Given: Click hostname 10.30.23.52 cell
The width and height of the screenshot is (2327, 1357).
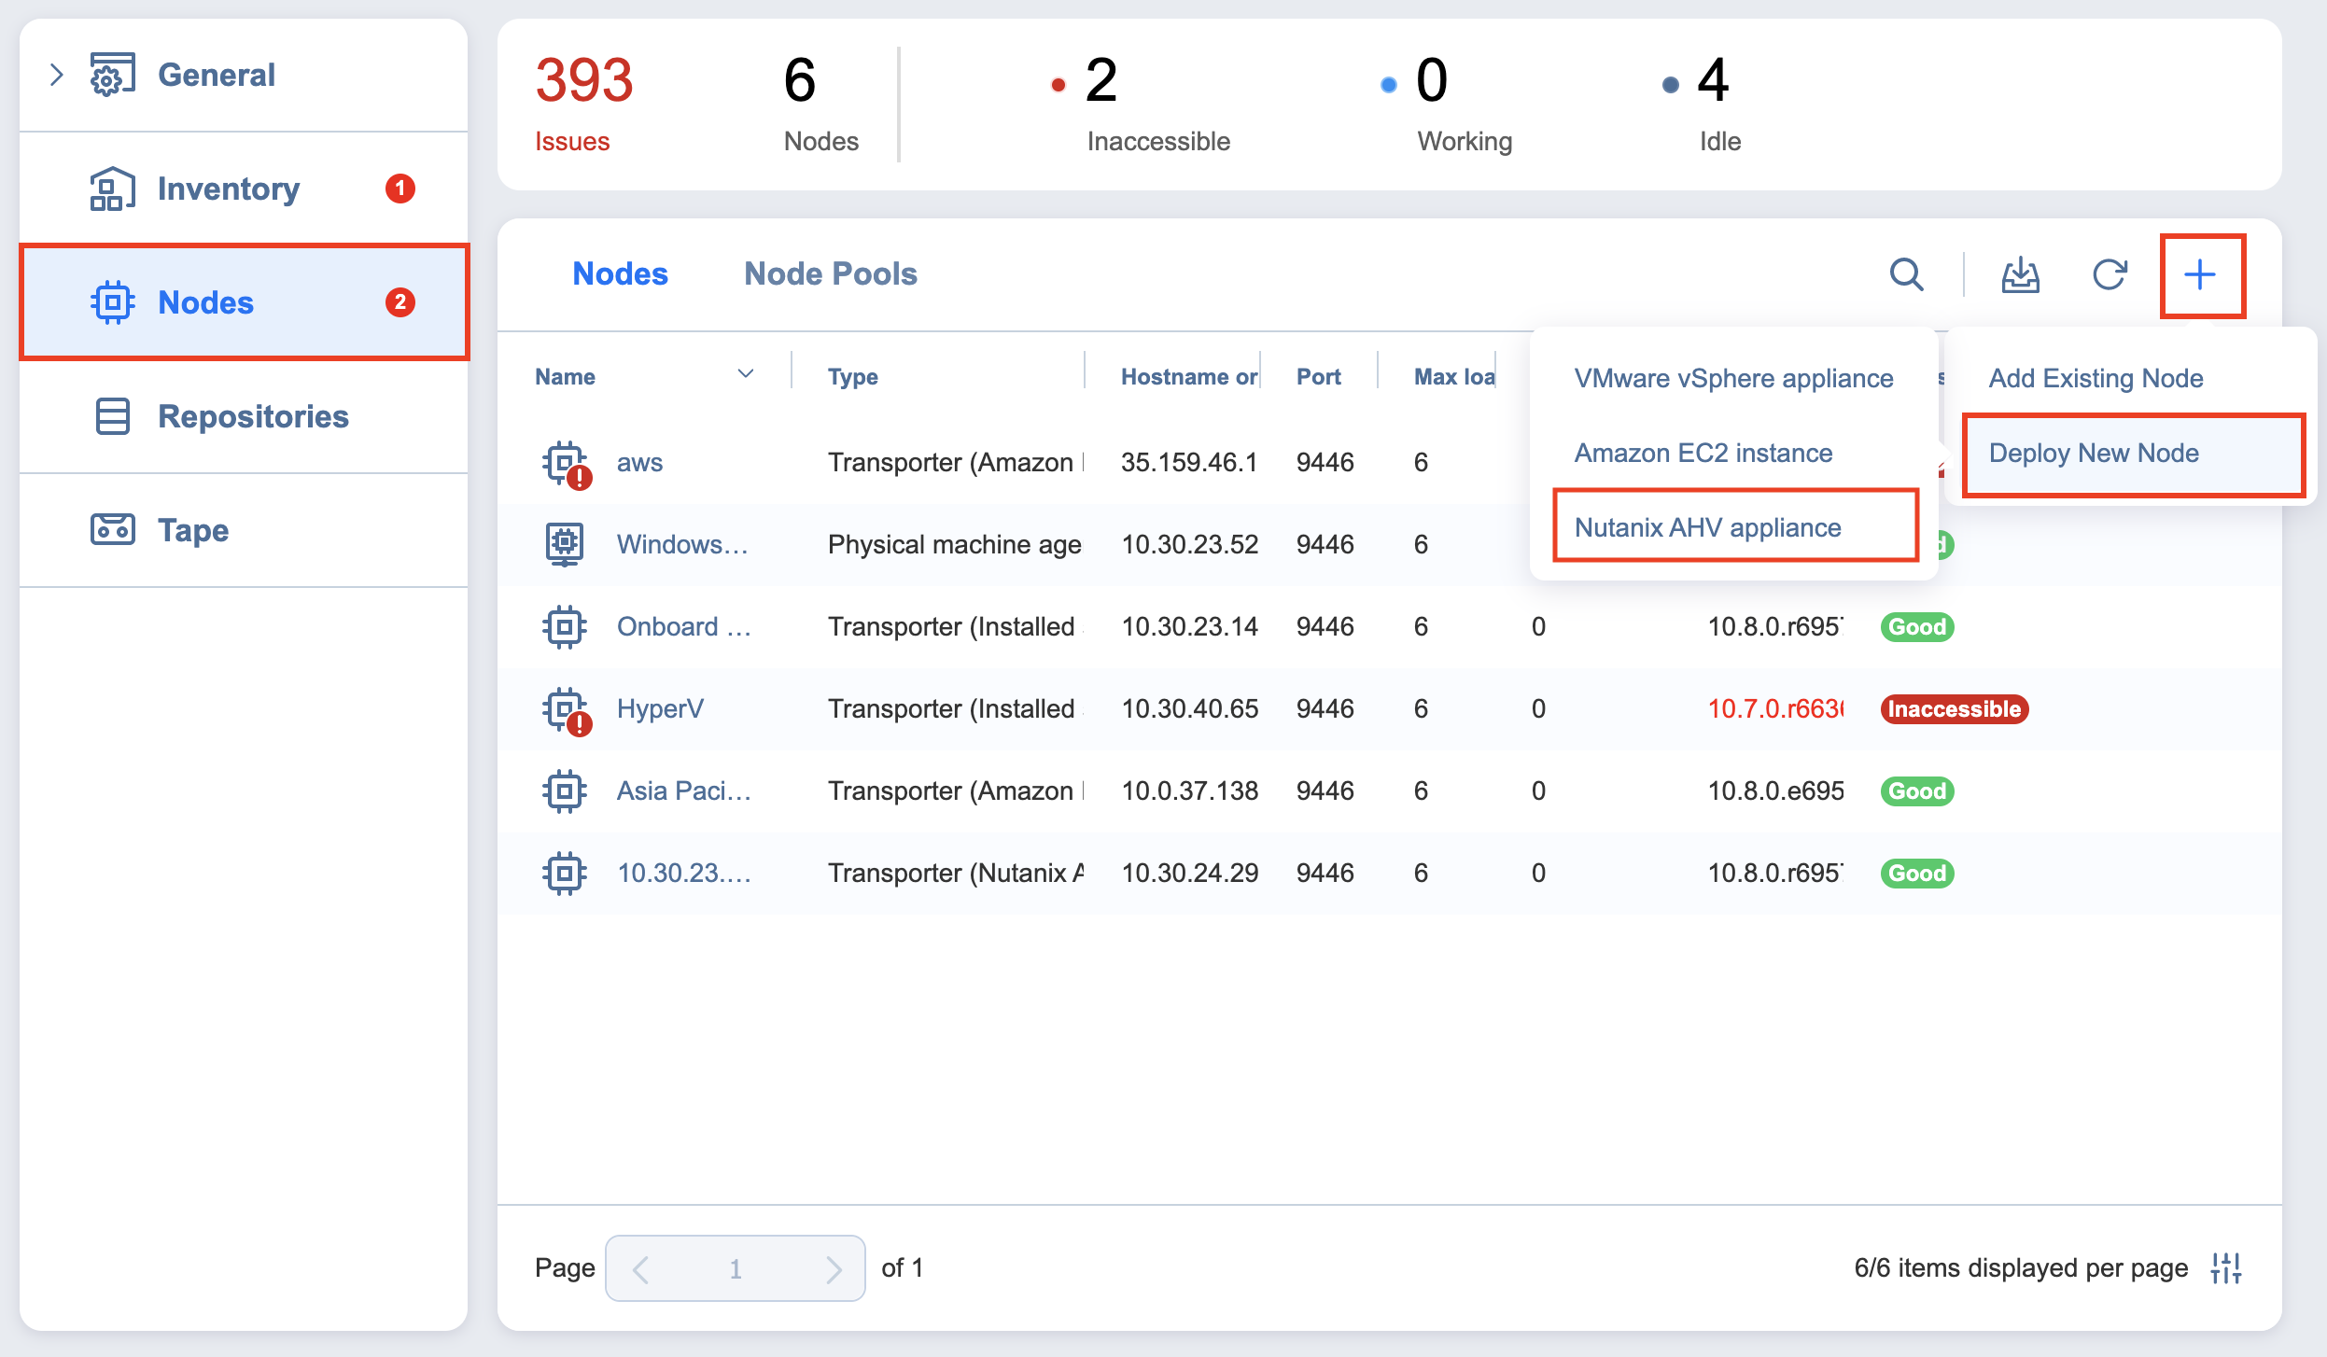Looking at the screenshot, I should tap(1189, 544).
